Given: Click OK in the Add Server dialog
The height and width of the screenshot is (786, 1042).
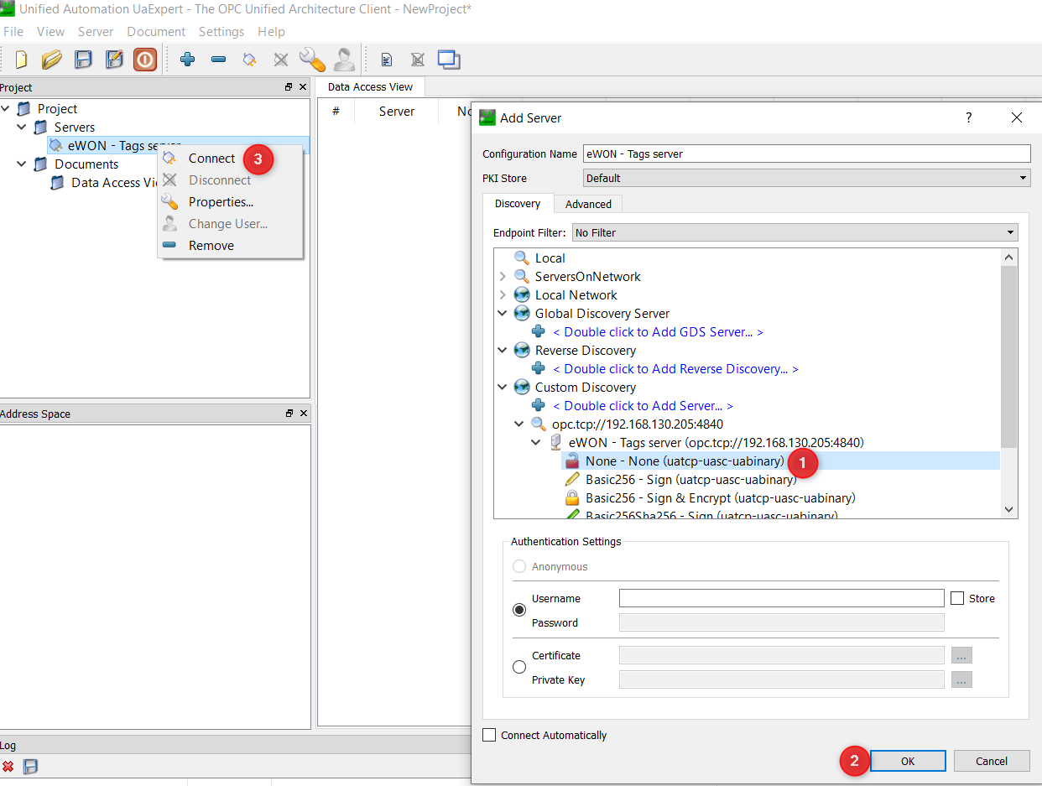Looking at the screenshot, I should (x=908, y=761).
